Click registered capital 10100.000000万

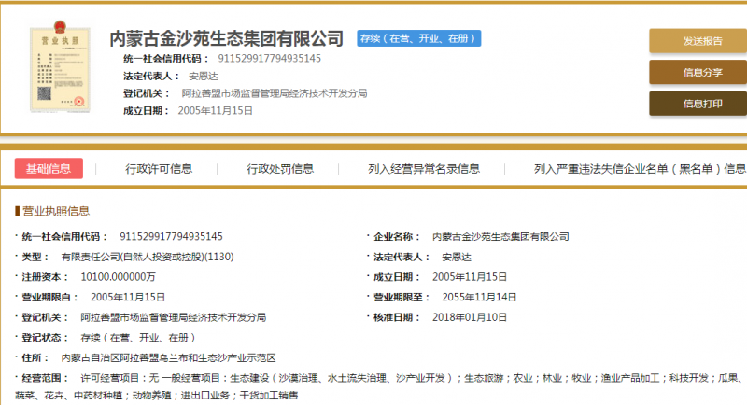(x=119, y=277)
